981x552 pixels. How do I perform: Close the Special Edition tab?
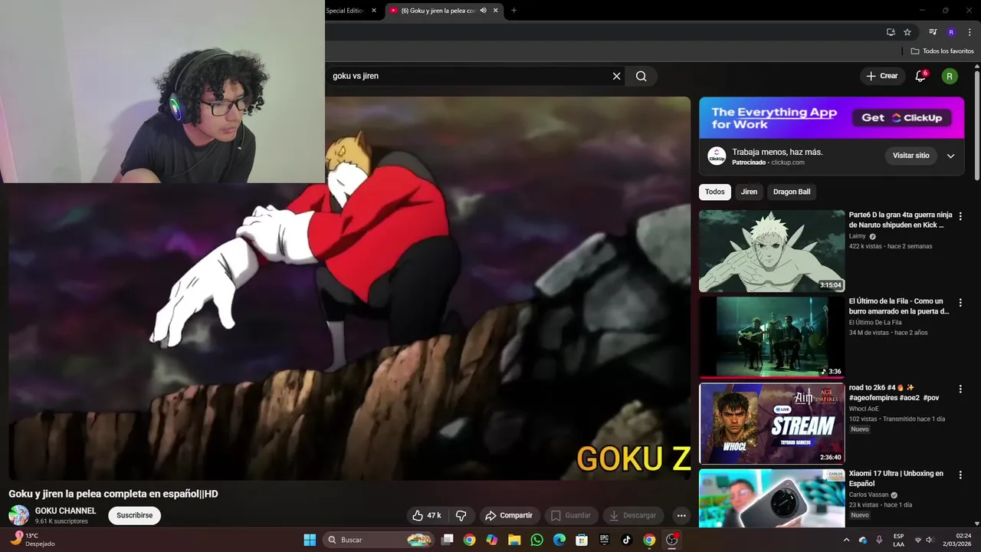coord(374,11)
